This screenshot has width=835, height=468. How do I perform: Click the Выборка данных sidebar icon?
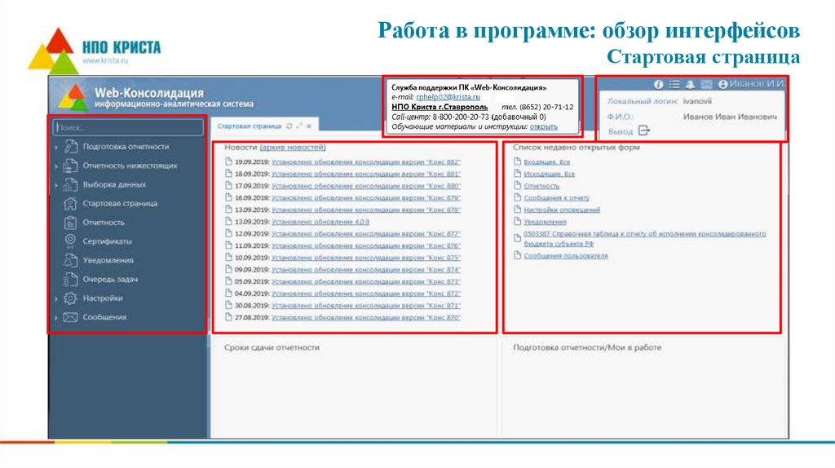(70, 185)
